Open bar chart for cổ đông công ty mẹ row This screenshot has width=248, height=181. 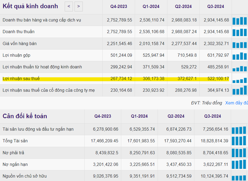pos(240,90)
